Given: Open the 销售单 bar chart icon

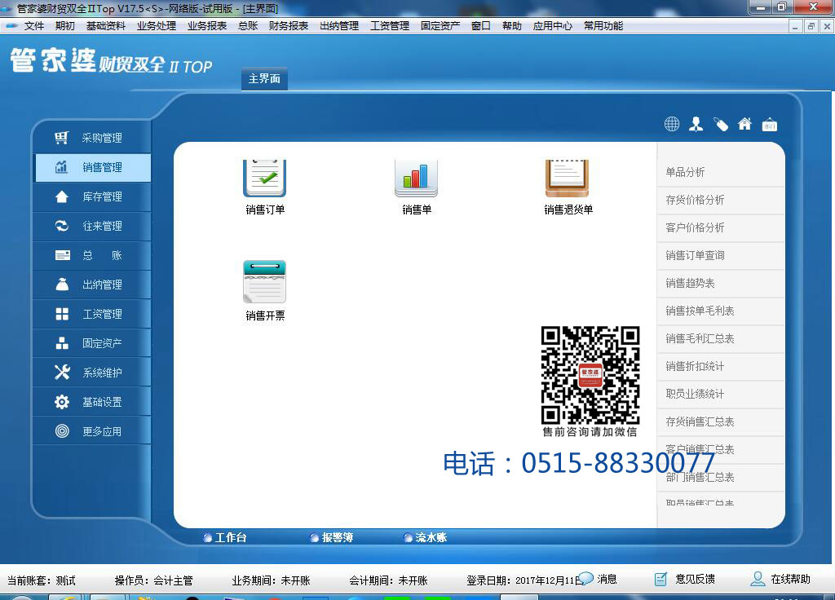Looking at the screenshot, I should [x=416, y=179].
